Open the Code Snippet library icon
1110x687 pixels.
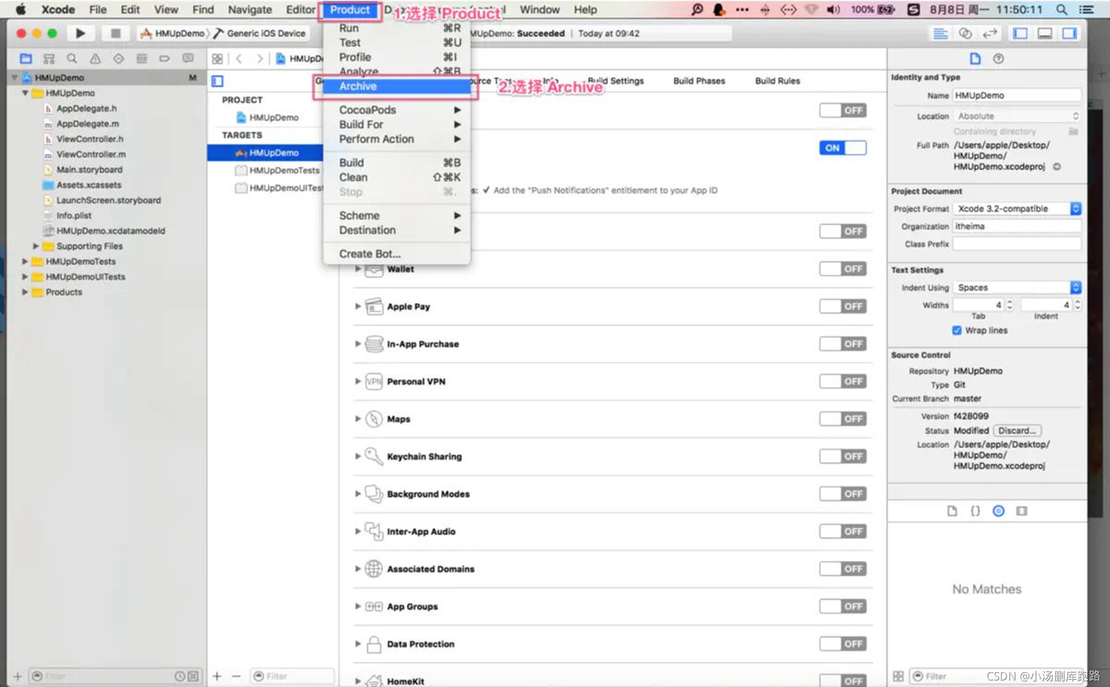pos(975,511)
